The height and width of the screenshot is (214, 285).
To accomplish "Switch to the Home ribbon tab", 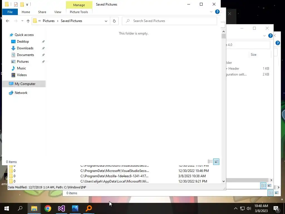I will [x=26, y=12].
